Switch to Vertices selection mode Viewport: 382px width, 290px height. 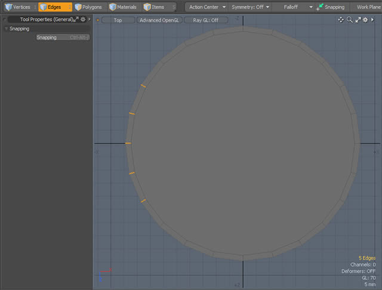20,7
